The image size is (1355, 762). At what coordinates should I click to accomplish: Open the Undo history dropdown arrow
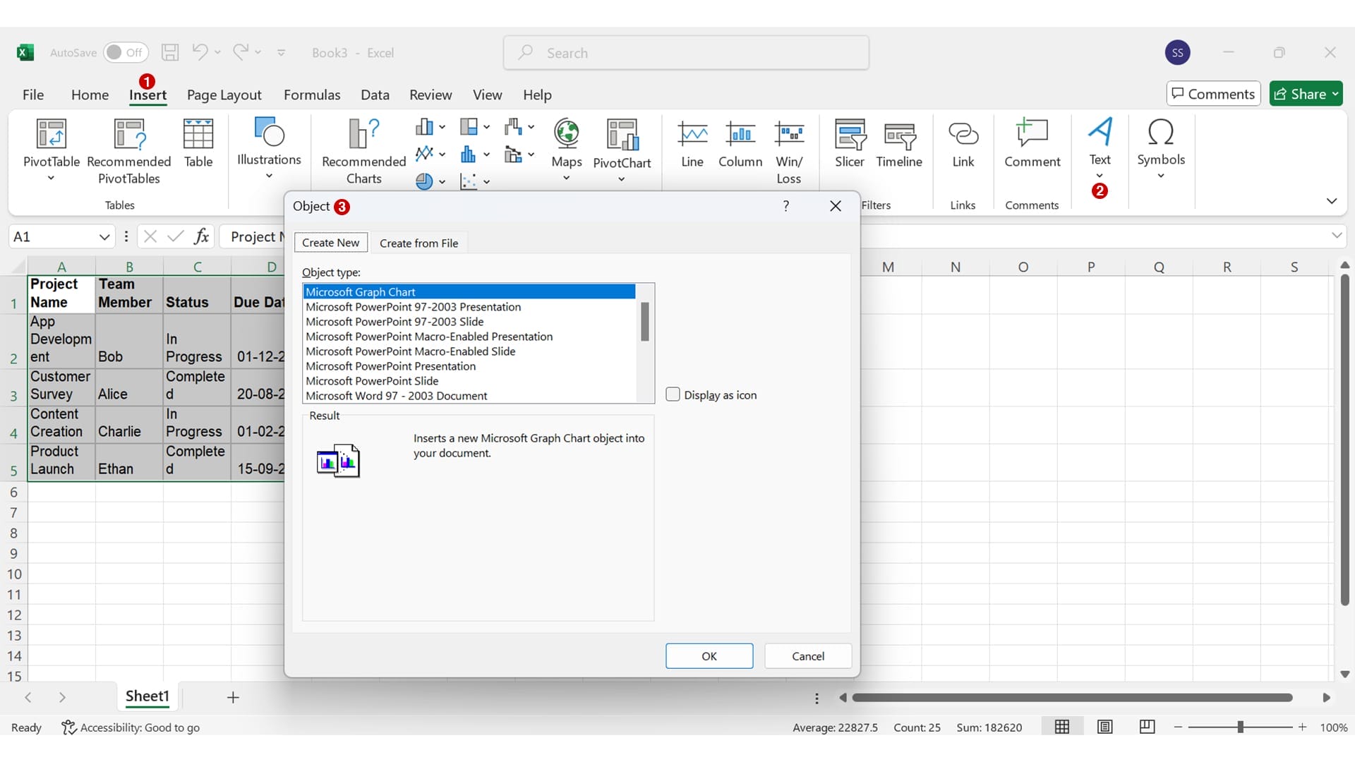(217, 52)
